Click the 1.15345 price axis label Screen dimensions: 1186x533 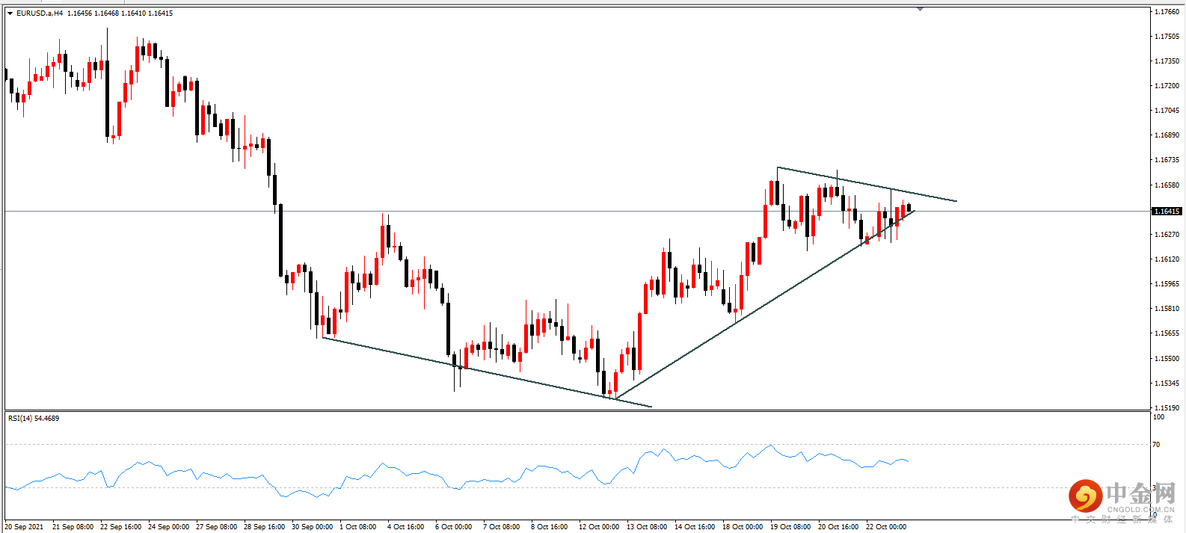point(1167,383)
